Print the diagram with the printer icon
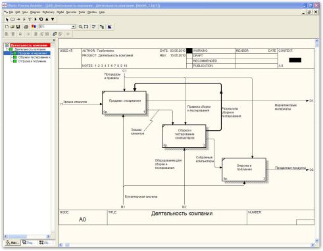Image resolution: width=323 pixels, height=251 pixels. point(26,27)
